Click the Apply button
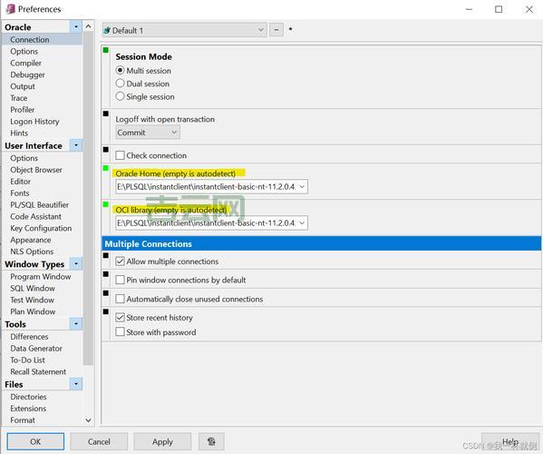This screenshot has height=454, width=543. coord(162,441)
